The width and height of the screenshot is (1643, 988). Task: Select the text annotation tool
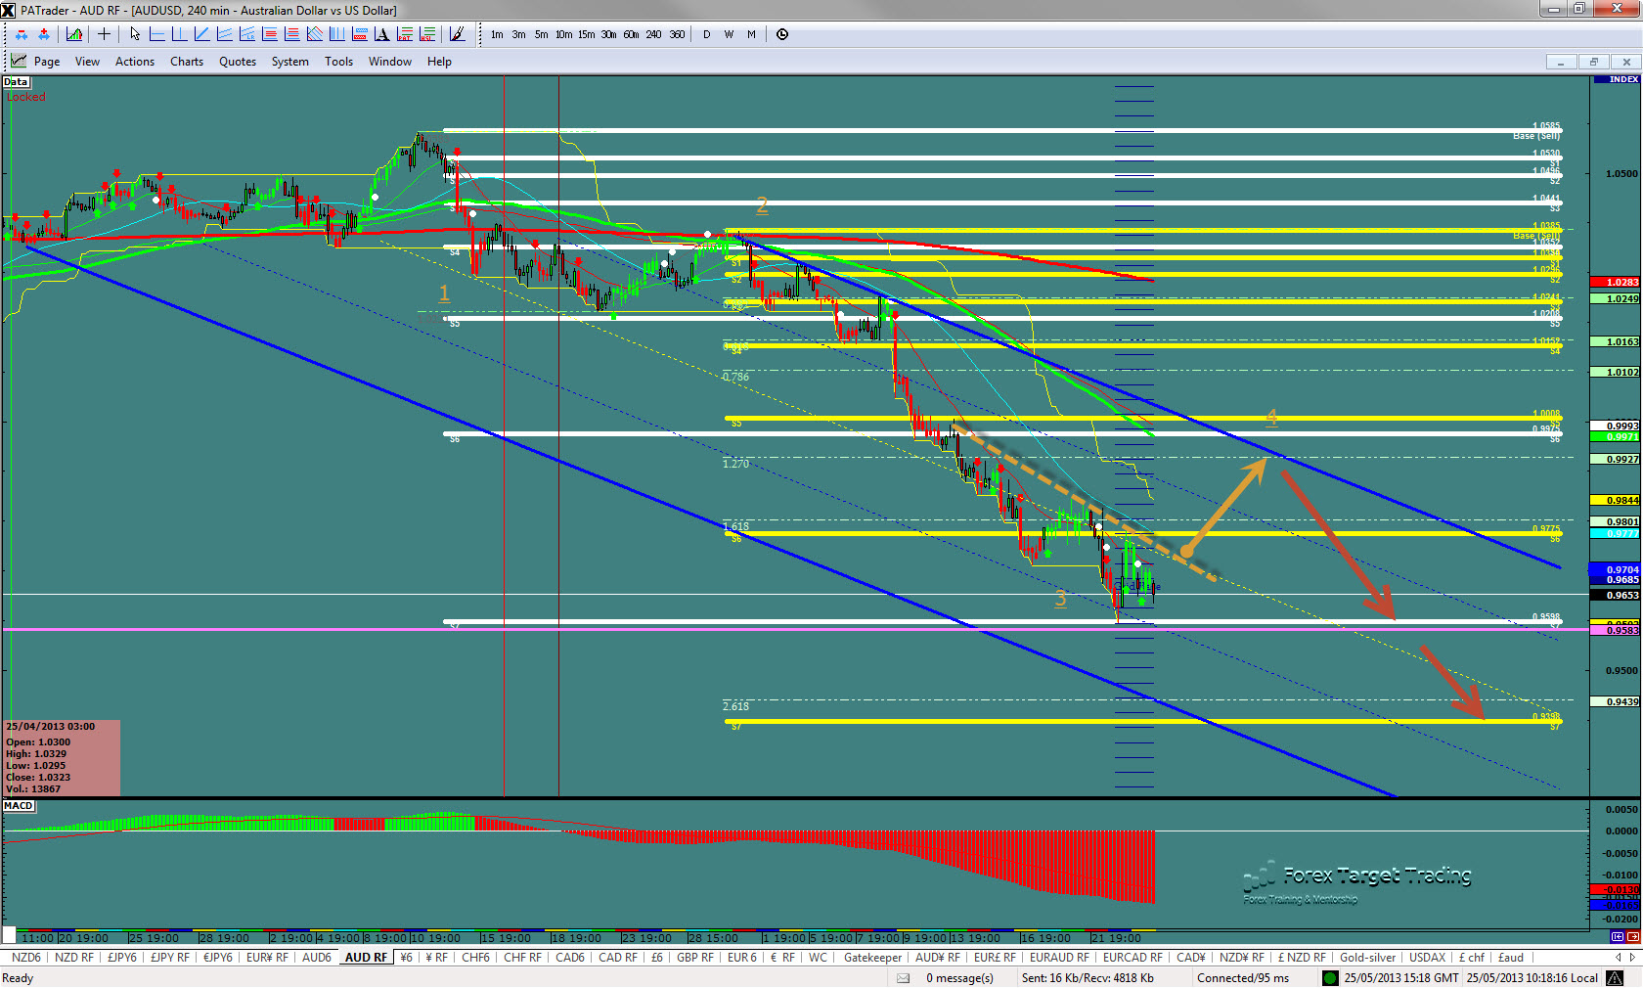coord(381,34)
